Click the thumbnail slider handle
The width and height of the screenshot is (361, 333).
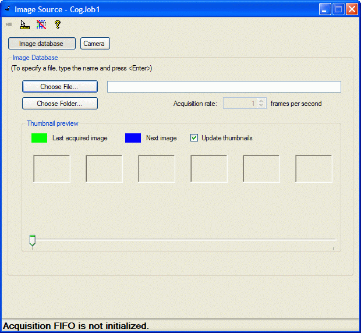point(32,240)
